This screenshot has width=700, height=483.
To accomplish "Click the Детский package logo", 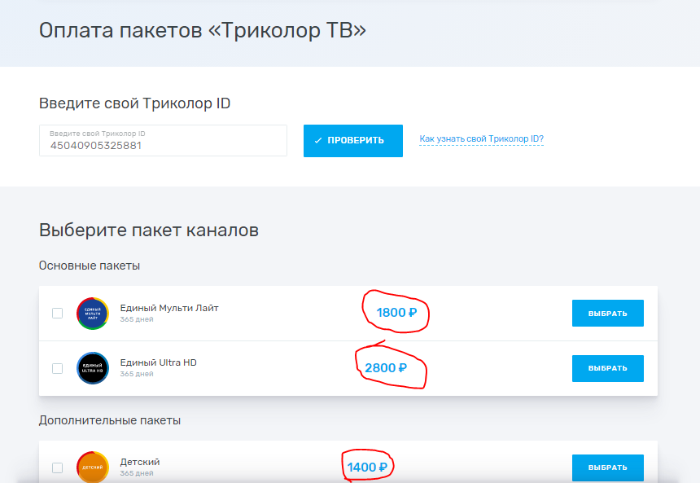I will pos(93,467).
